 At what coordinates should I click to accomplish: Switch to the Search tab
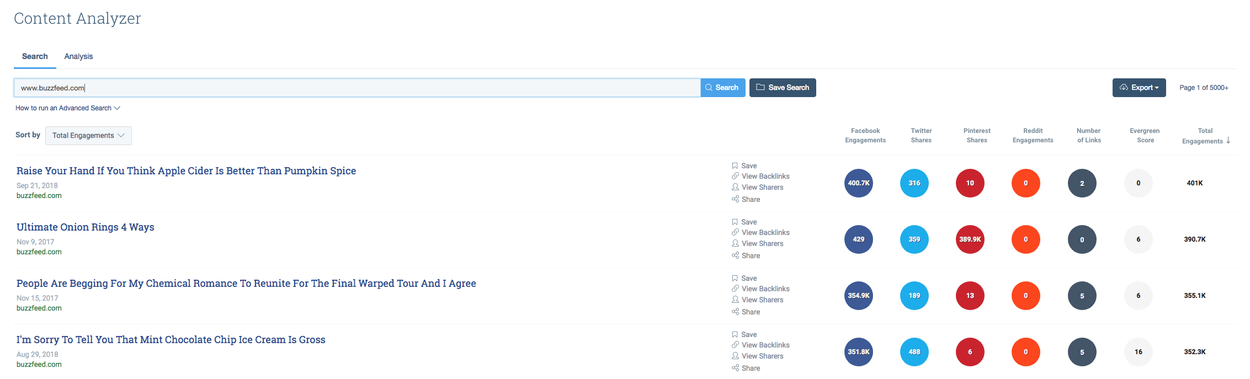coord(35,56)
